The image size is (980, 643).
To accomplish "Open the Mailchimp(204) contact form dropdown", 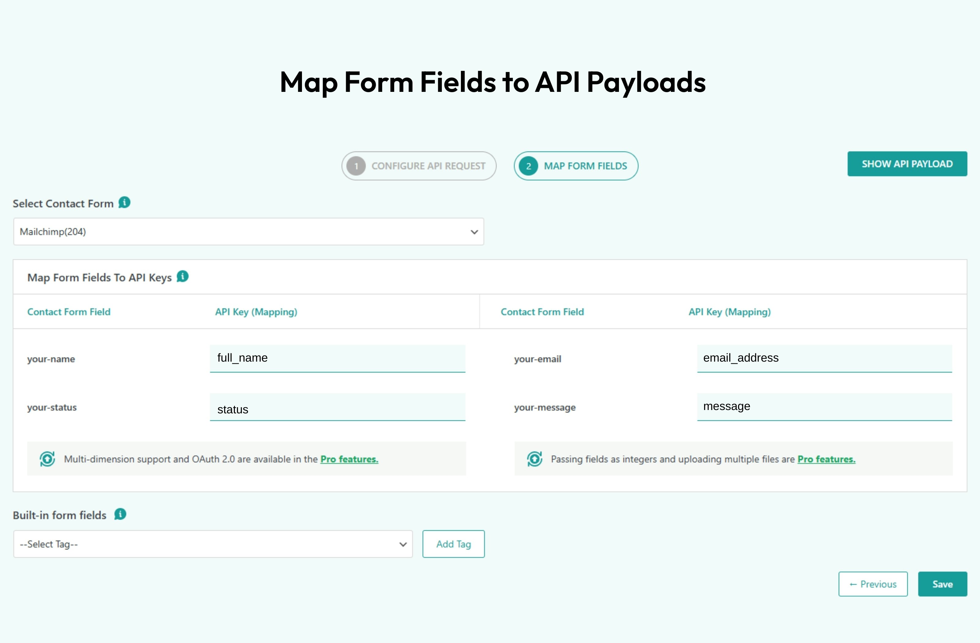I will pyautogui.click(x=248, y=231).
